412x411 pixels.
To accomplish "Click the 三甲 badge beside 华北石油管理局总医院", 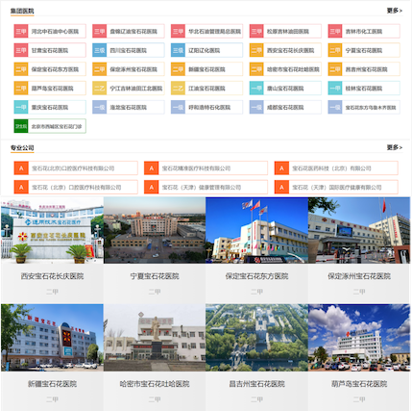I will point(178,31).
